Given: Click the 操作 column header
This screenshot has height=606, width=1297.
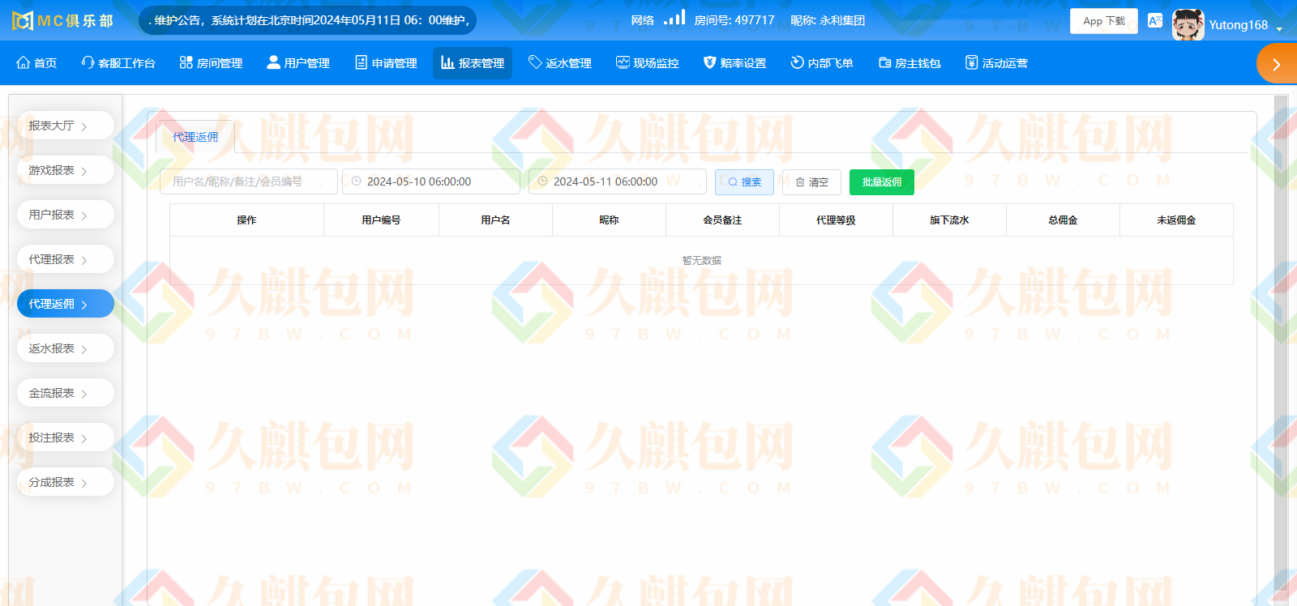Looking at the screenshot, I should (x=246, y=220).
